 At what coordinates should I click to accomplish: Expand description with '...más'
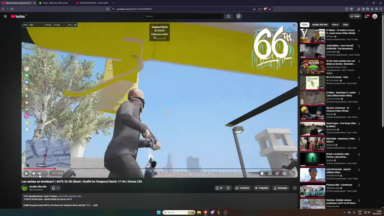(x=95, y=205)
